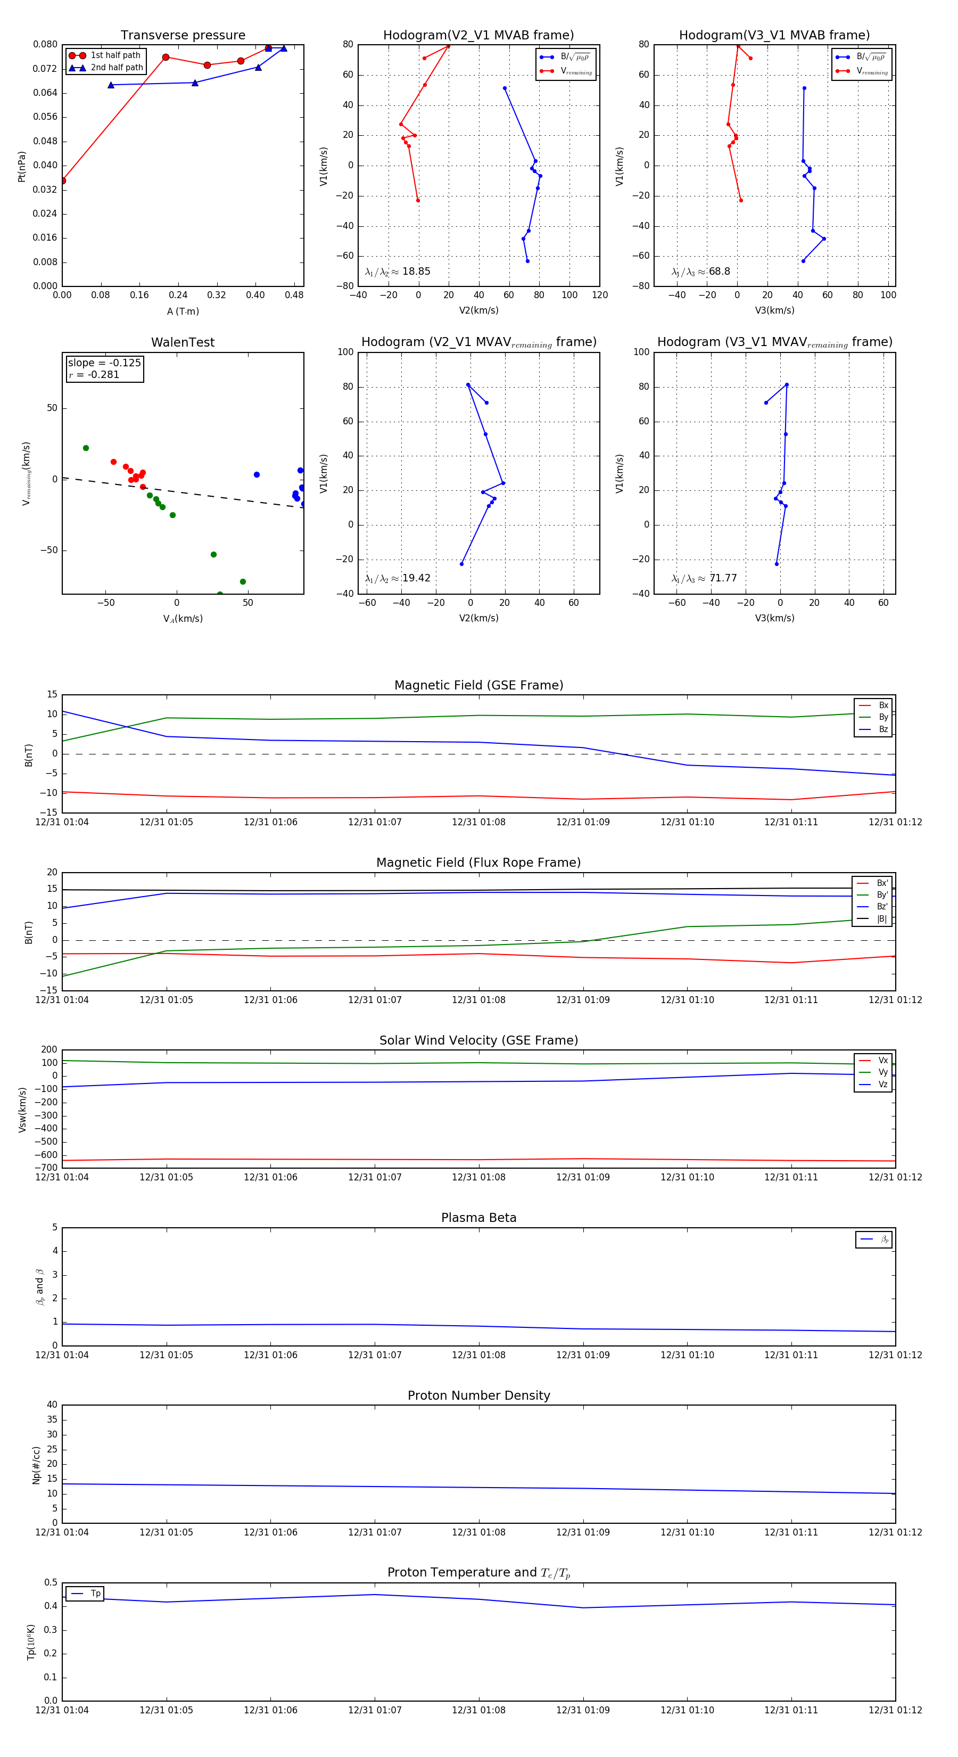958x1757 pixels.
Task: Click the 'Proton Temperature and Te/Tp' title
Action: (478, 1573)
